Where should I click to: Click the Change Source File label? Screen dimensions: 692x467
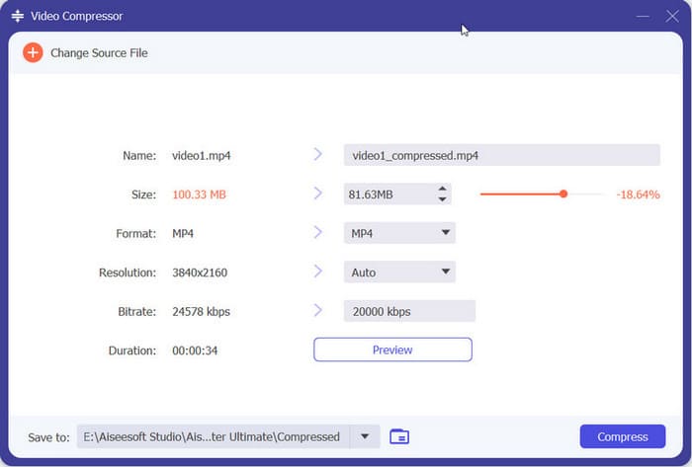99,52
